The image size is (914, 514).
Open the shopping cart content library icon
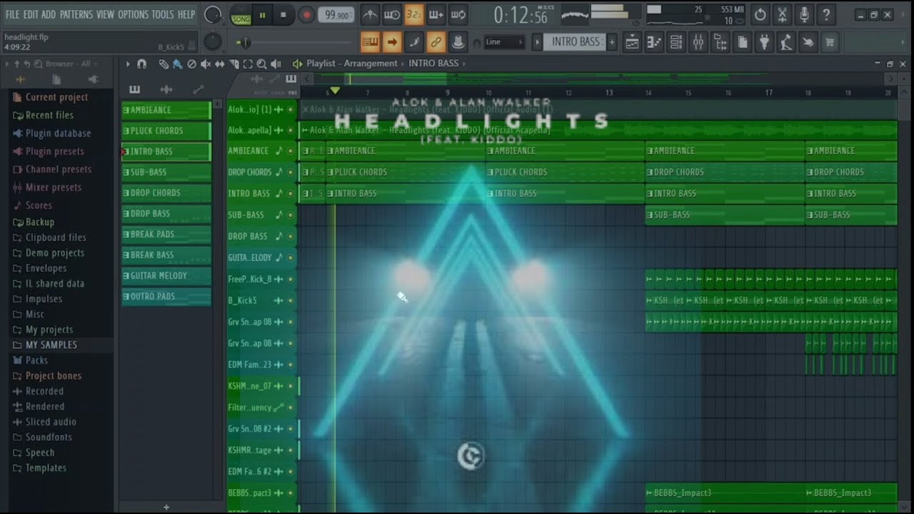click(x=830, y=42)
